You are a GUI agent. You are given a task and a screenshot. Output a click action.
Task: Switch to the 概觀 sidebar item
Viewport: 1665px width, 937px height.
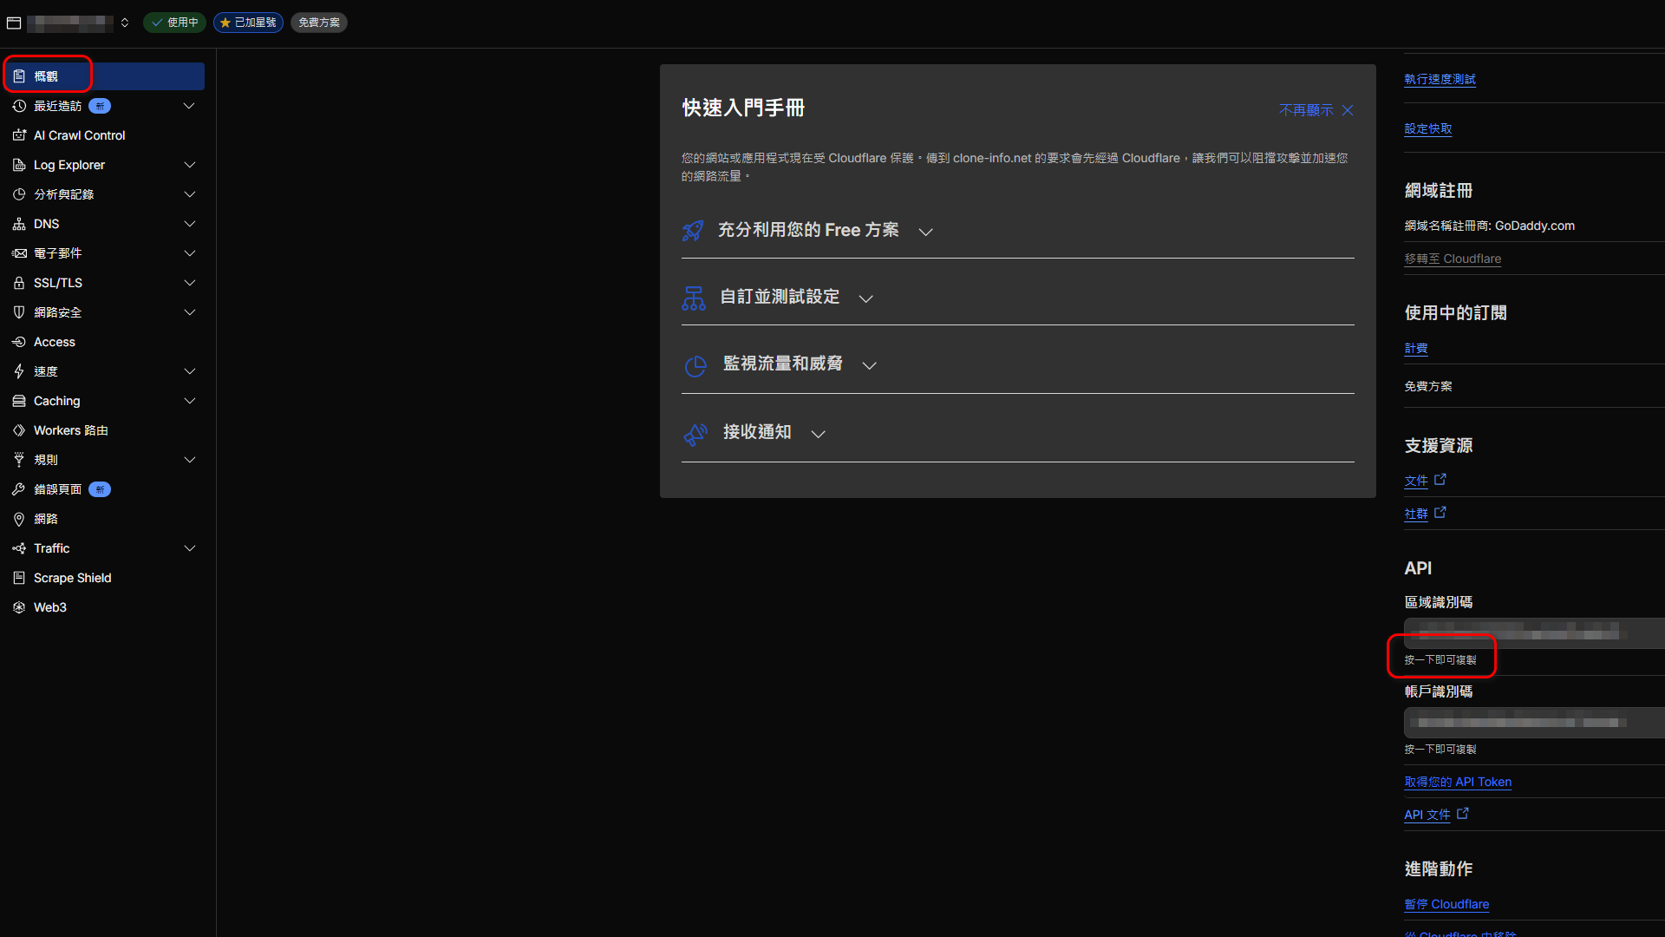[x=48, y=75]
